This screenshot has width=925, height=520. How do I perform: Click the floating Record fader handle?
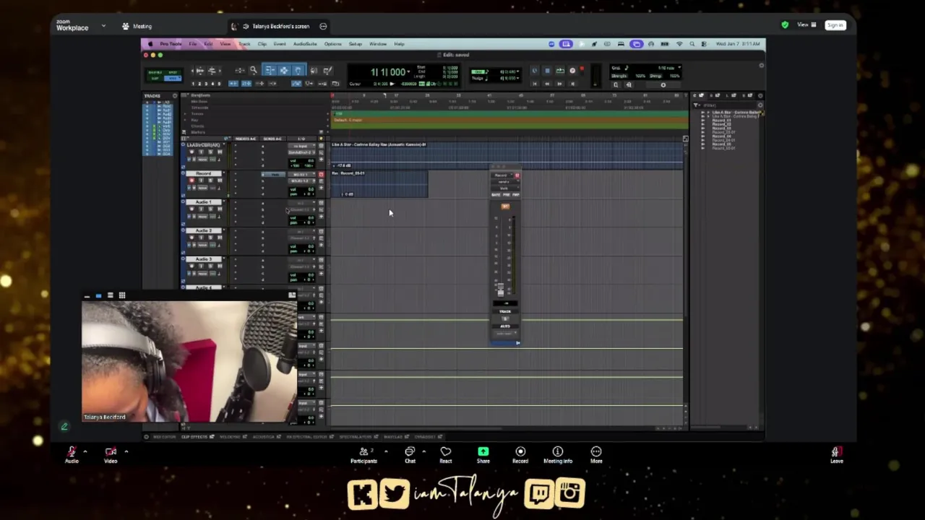pyautogui.click(x=500, y=289)
